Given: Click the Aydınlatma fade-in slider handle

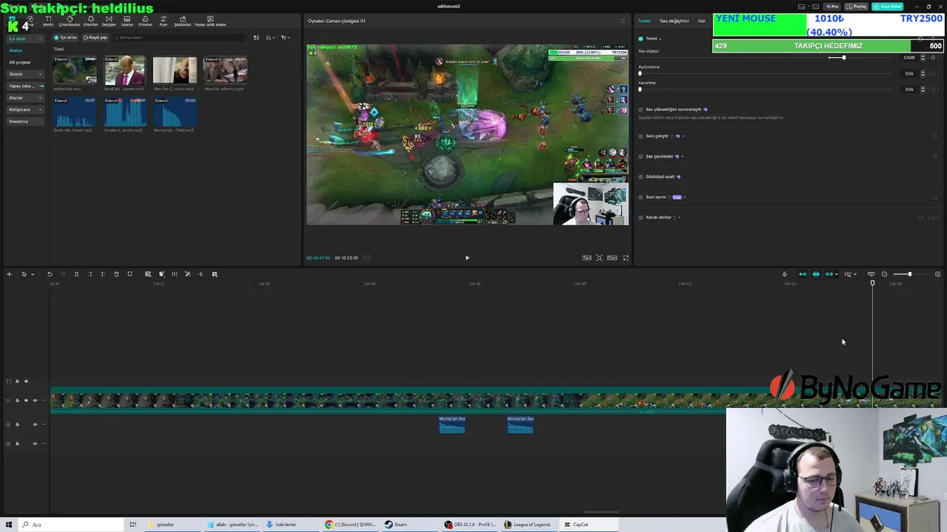Looking at the screenshot, I should point(641,73).
